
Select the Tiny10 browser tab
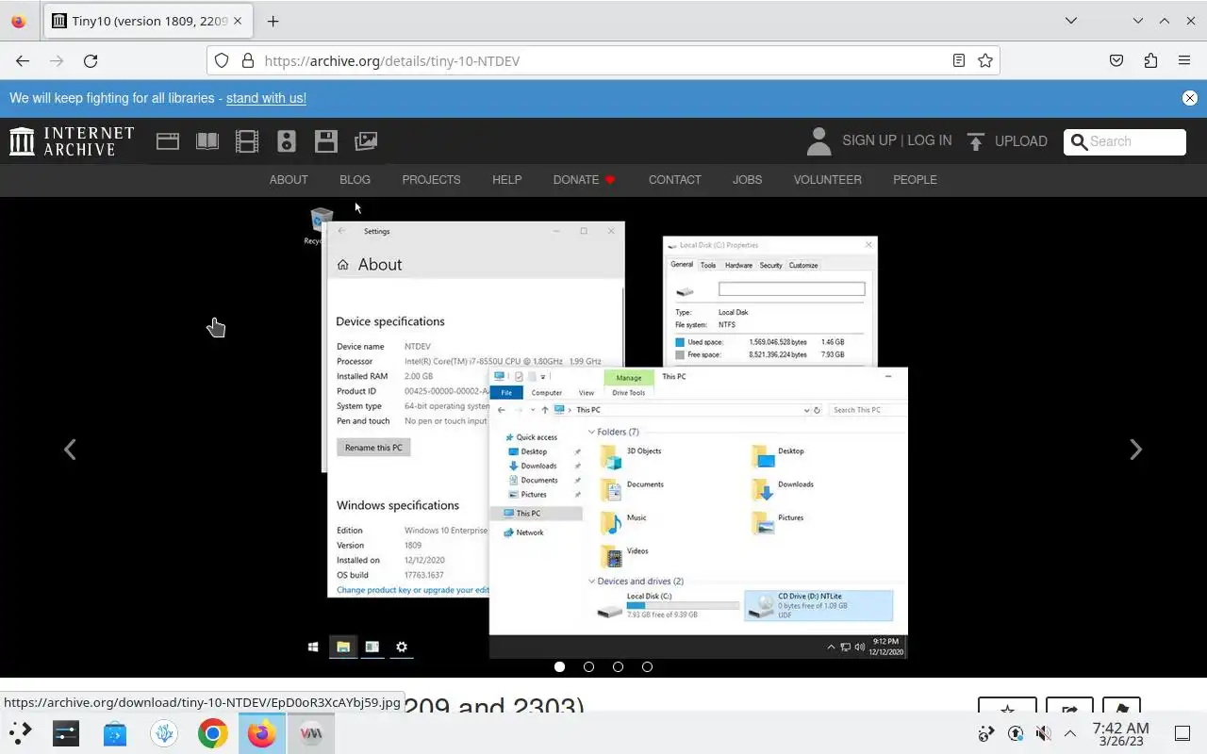tap(148, 21)
